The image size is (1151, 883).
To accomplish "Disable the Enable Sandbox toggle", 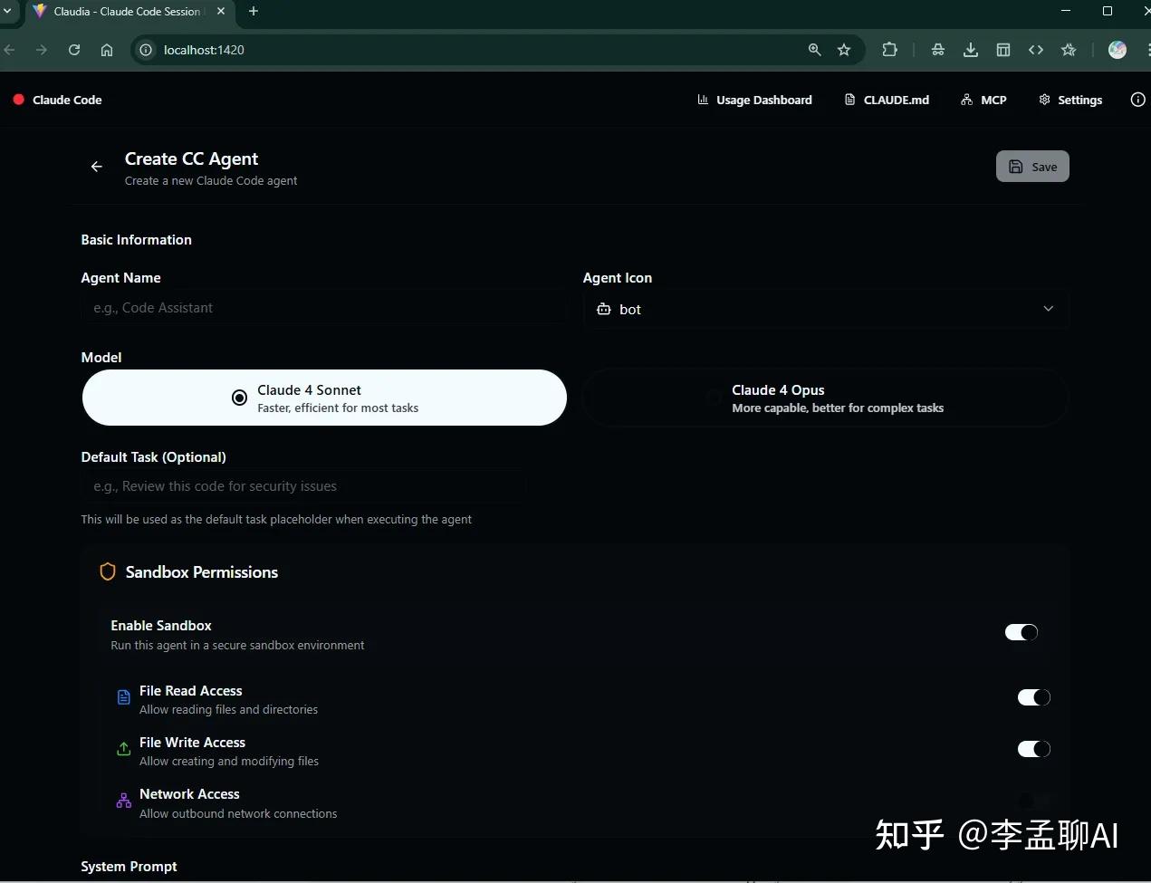I will [x=1021, y=632].
